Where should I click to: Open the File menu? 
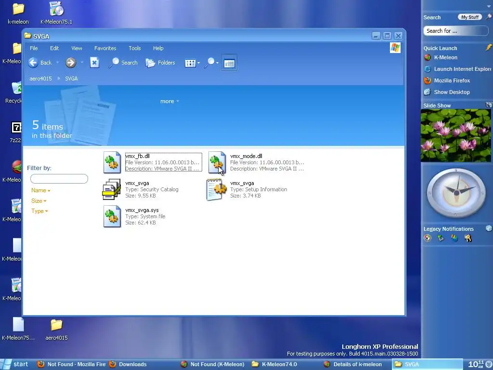pos(34,48)
